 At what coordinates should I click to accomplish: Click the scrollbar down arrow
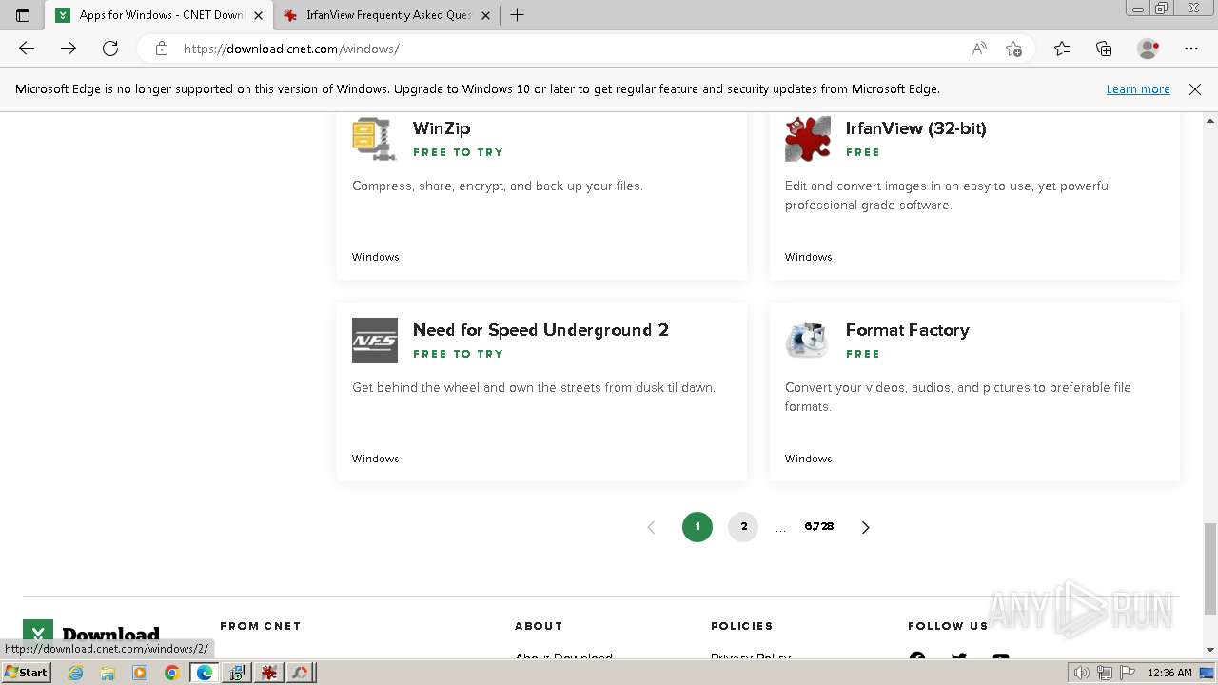(1209, 651)
